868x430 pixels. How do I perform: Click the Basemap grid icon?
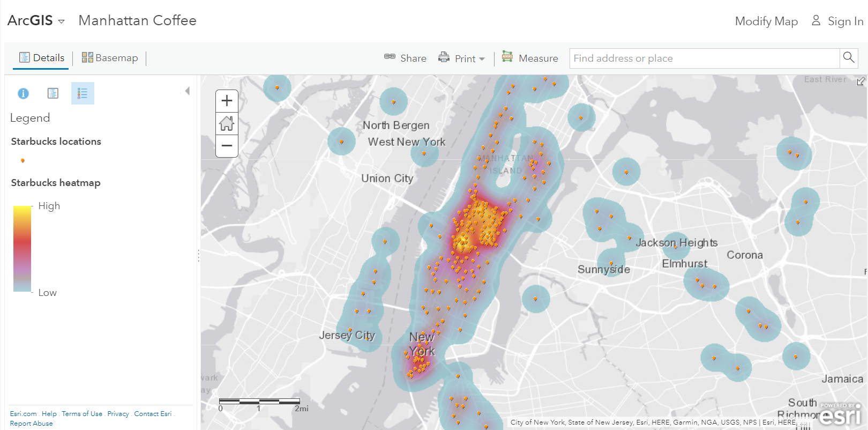(87, 57)
